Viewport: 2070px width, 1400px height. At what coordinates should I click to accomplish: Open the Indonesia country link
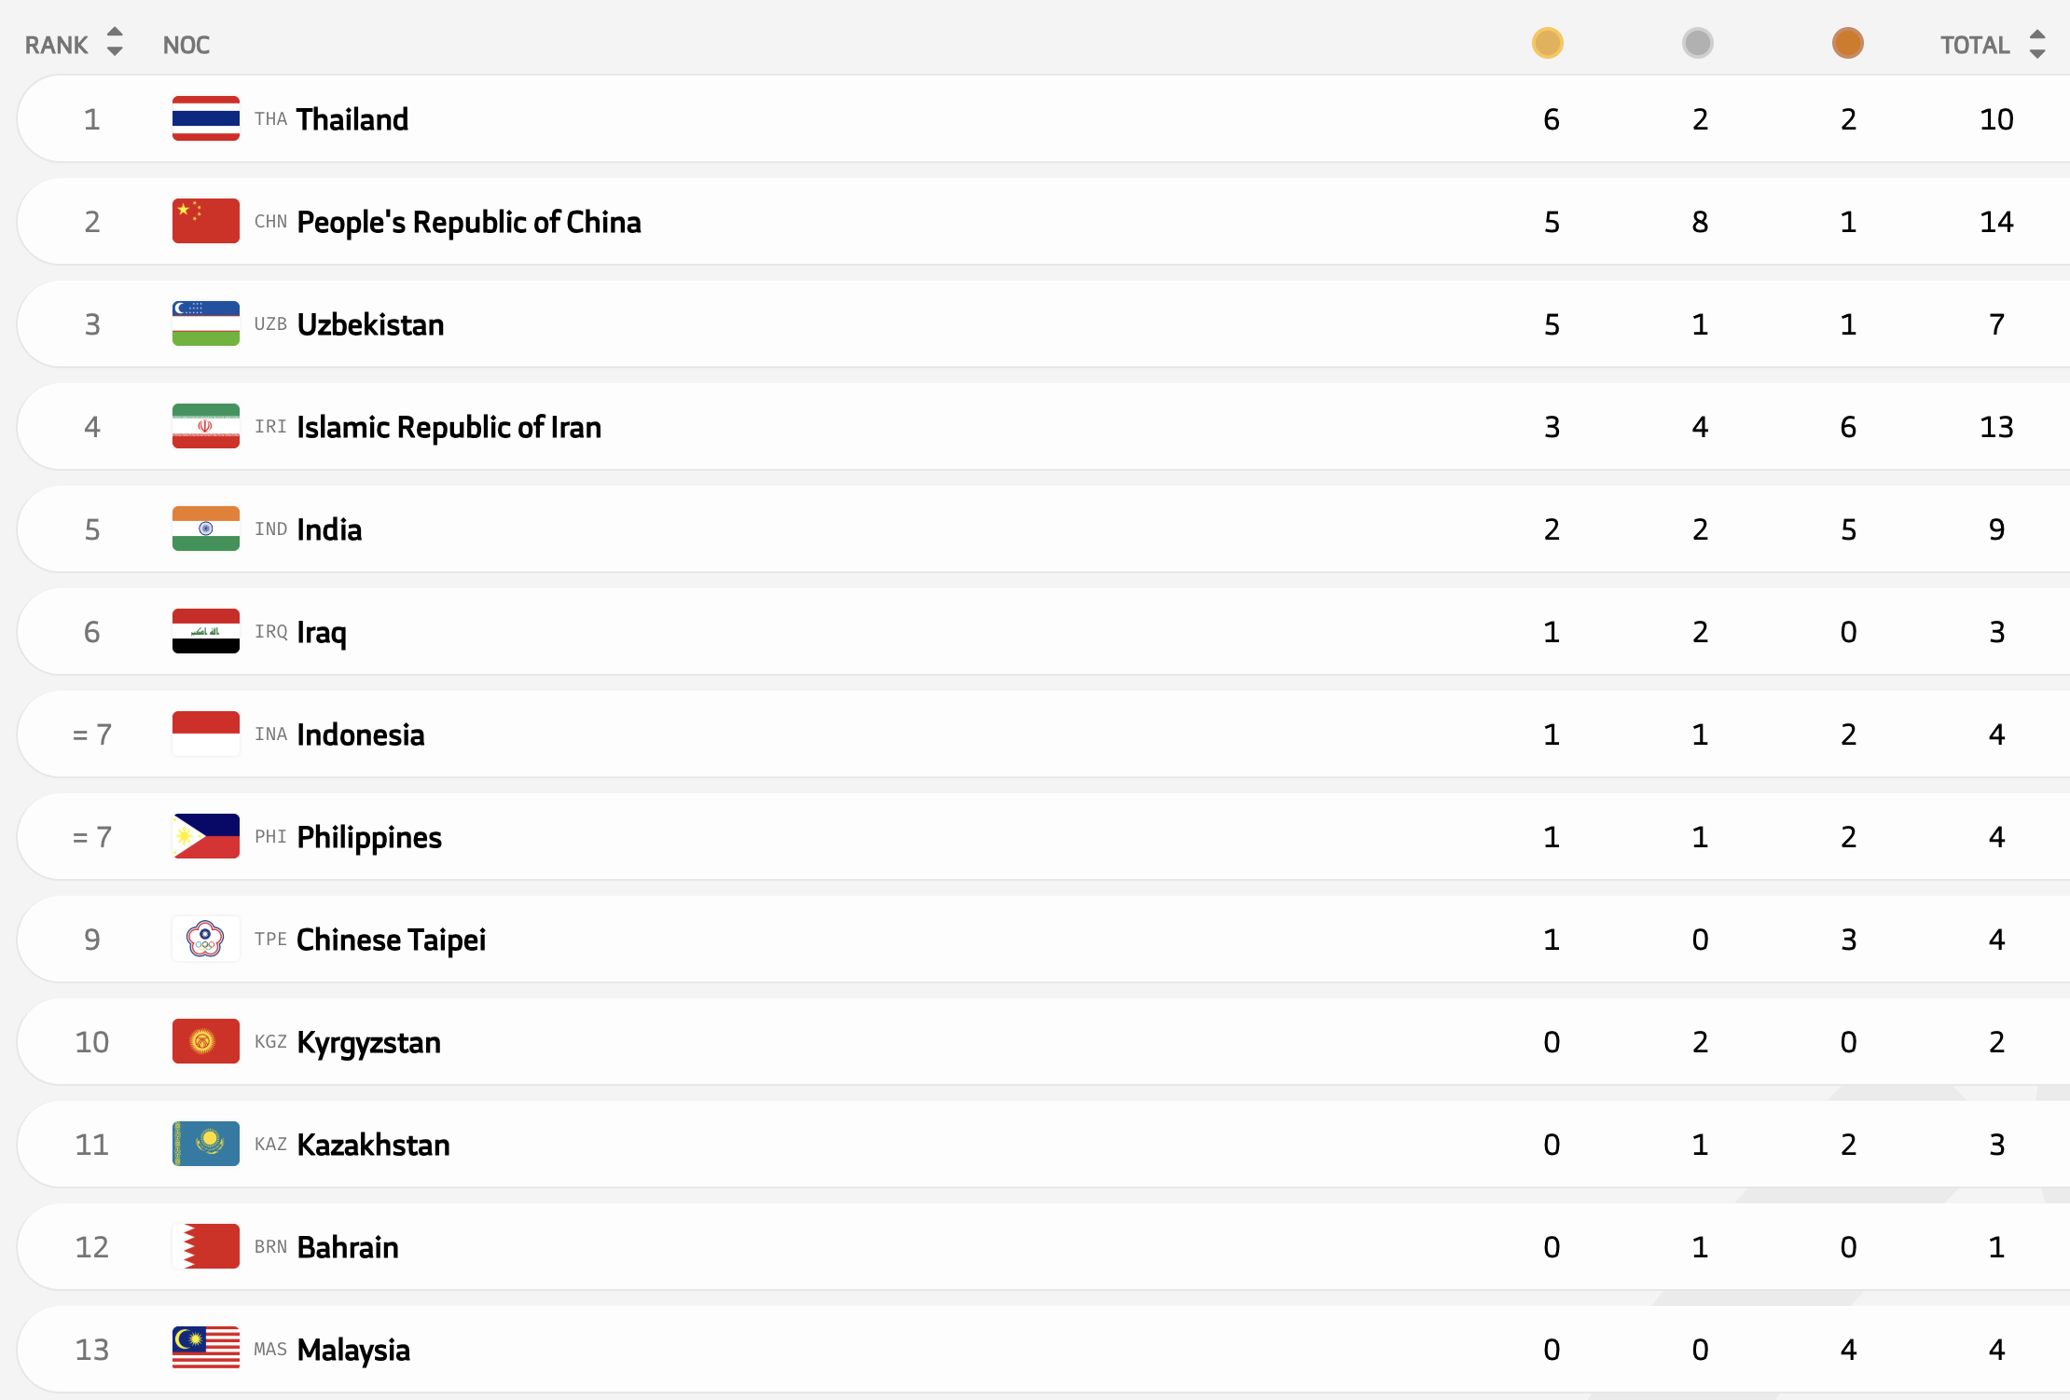[360, 734]
